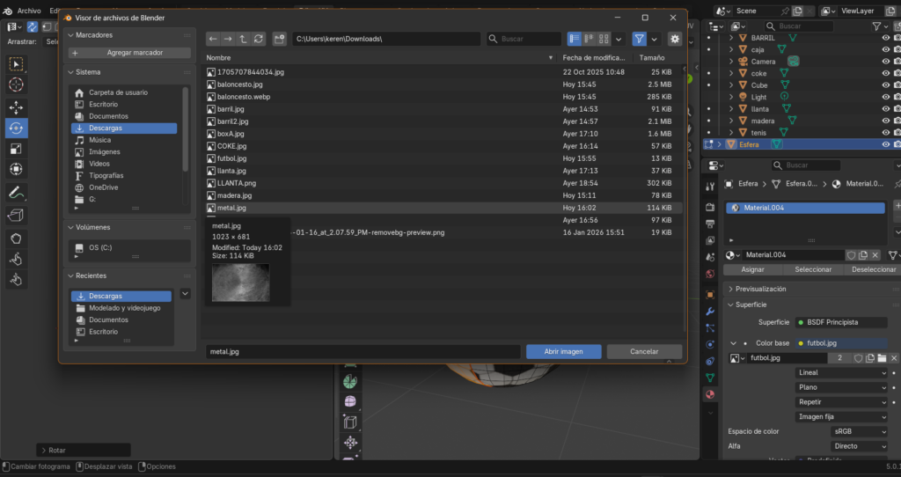The height and width of the screenshot is (477, 901).
Task: Toggle visibility of the Light object
Action: pos(885,97)
